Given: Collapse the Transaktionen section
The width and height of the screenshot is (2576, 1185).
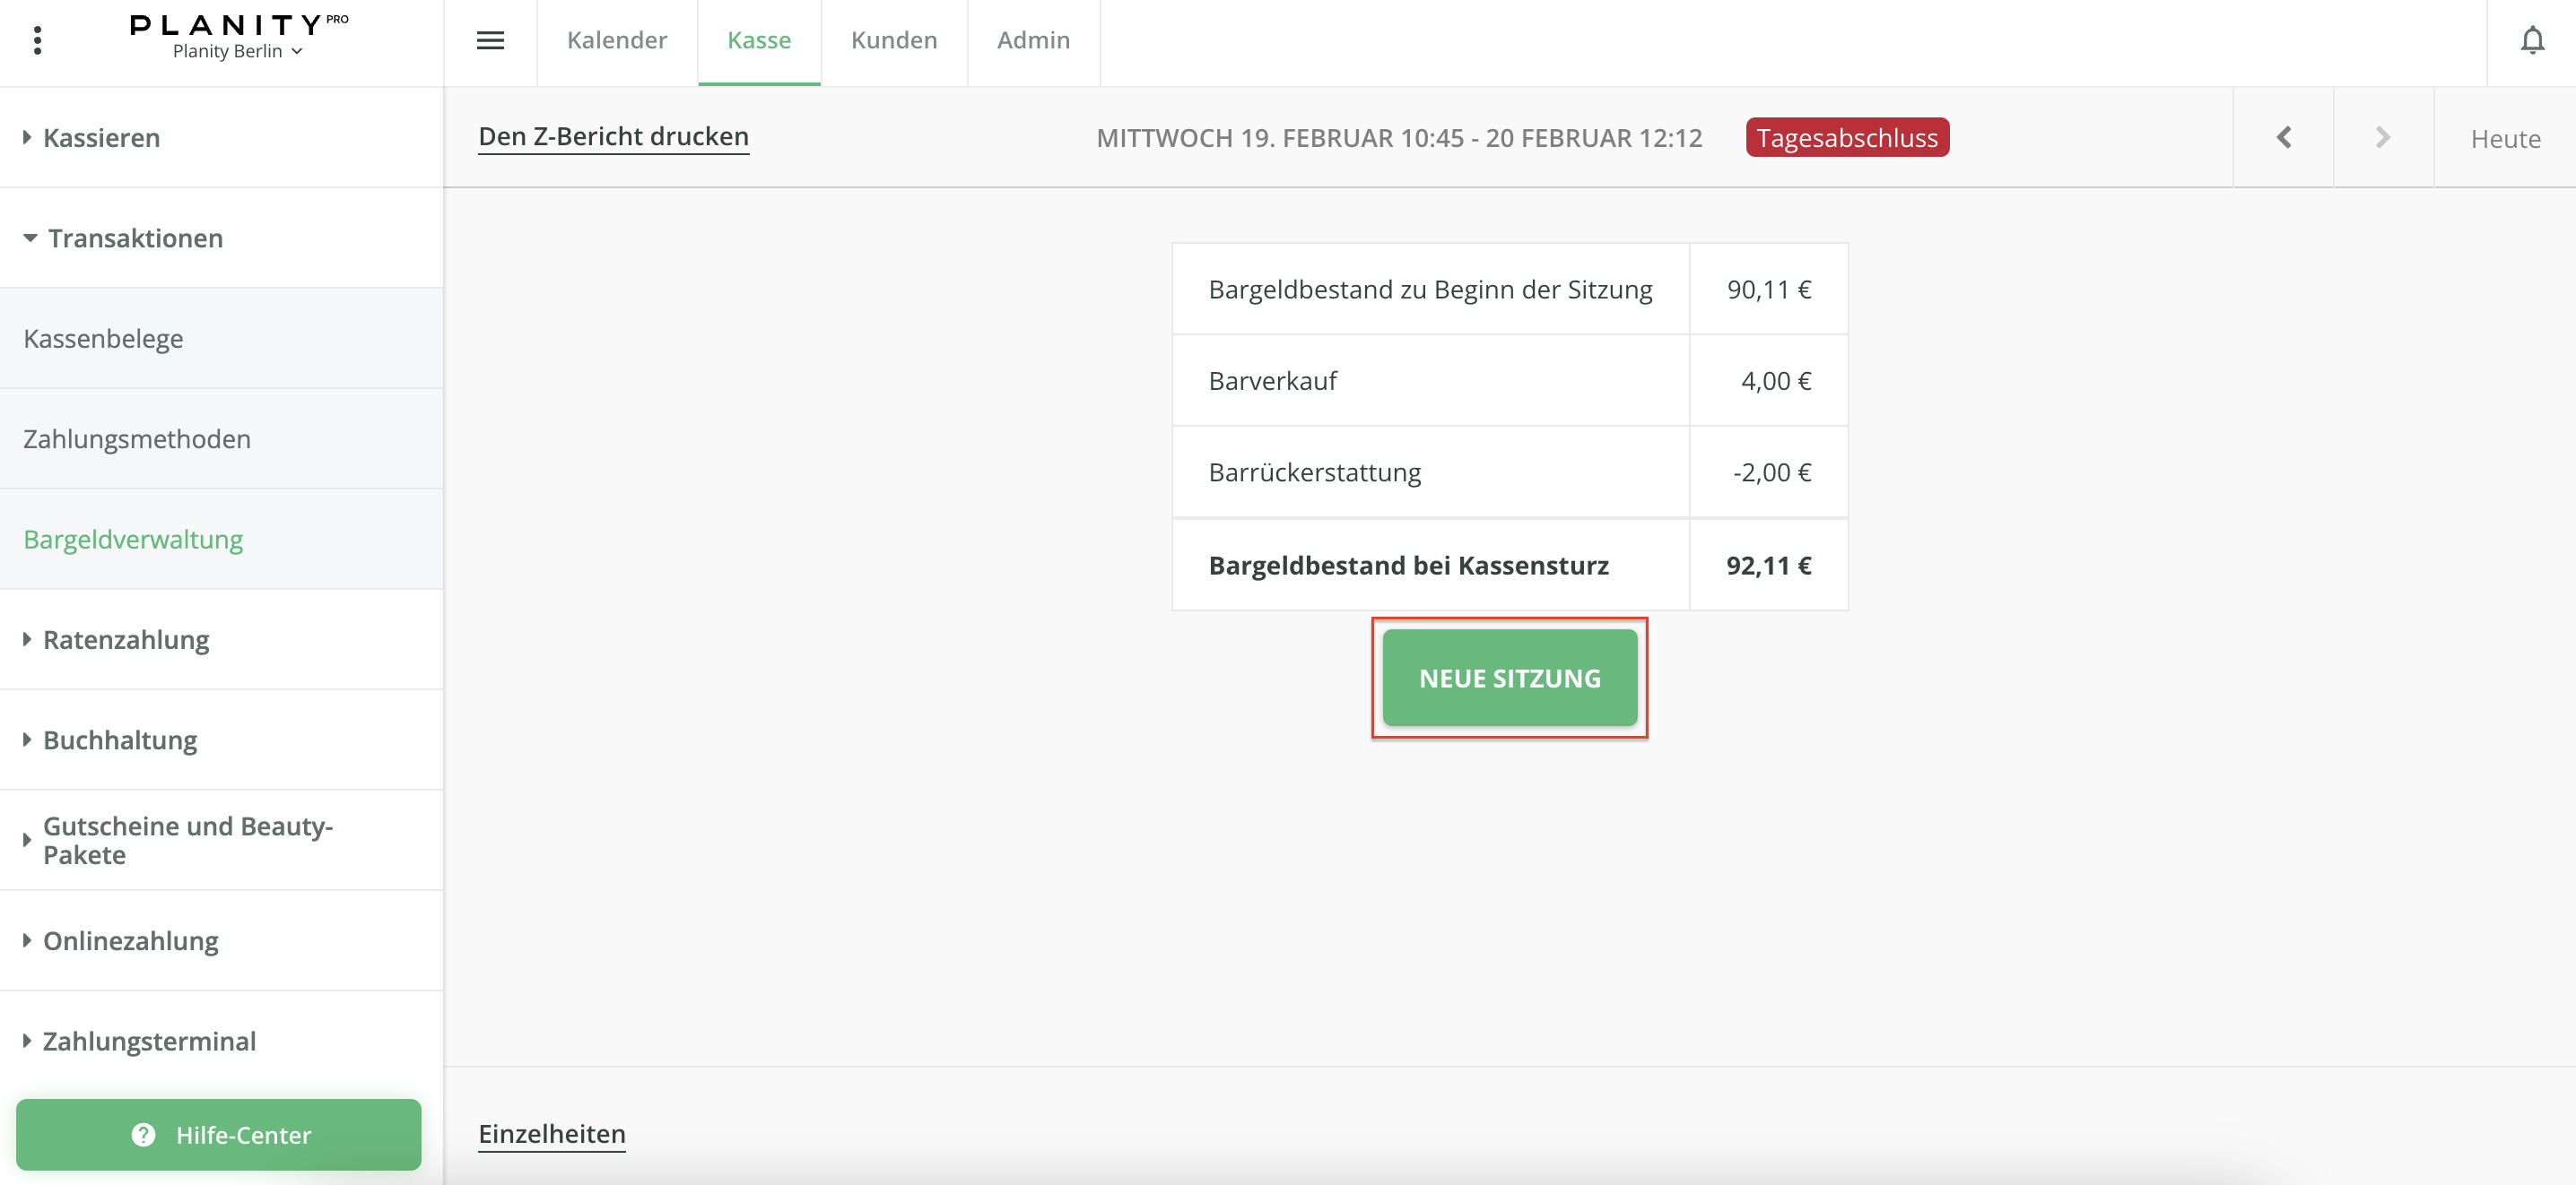Looking at the screenshot, I should (x=135, y=238).
